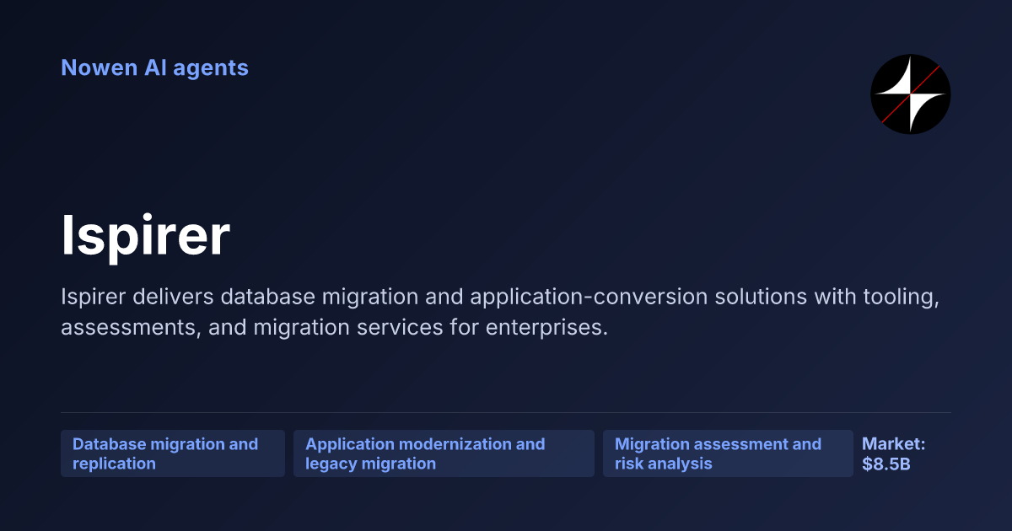Click the Ispirer description paragraph
The width and height of the screenshot is (1012, 531).
(500, 312)
